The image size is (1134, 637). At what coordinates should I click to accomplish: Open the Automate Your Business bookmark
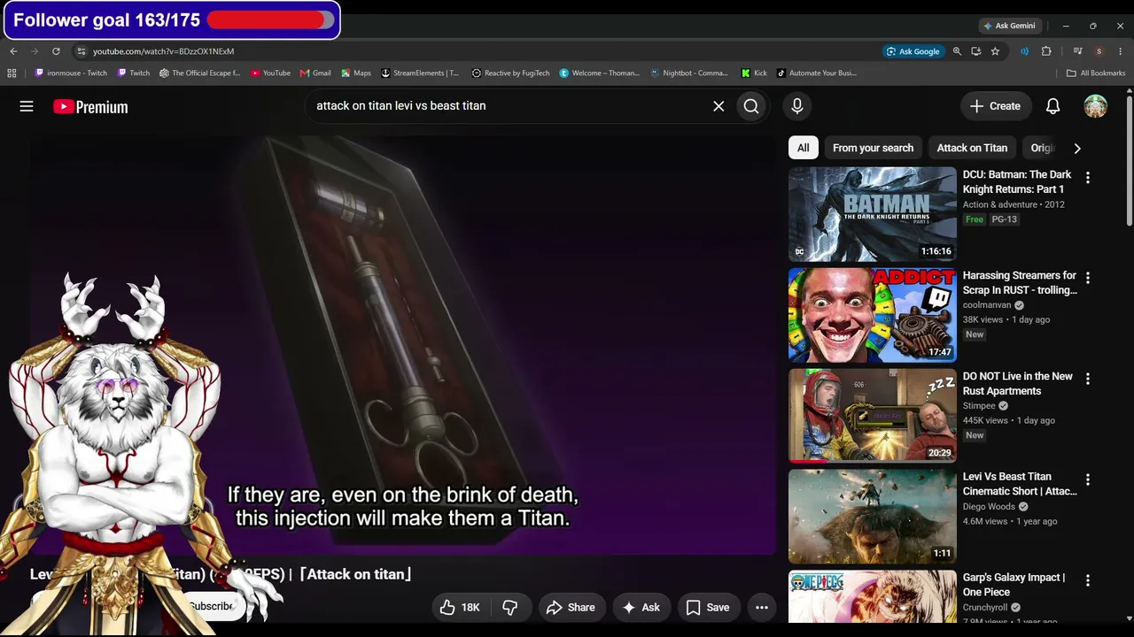pos(815,73)
